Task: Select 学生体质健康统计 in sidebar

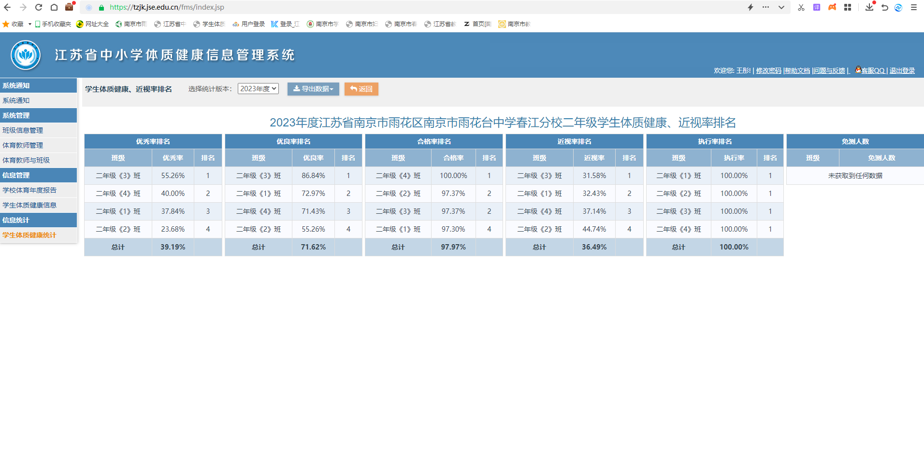Action: [x=39, y=235]
